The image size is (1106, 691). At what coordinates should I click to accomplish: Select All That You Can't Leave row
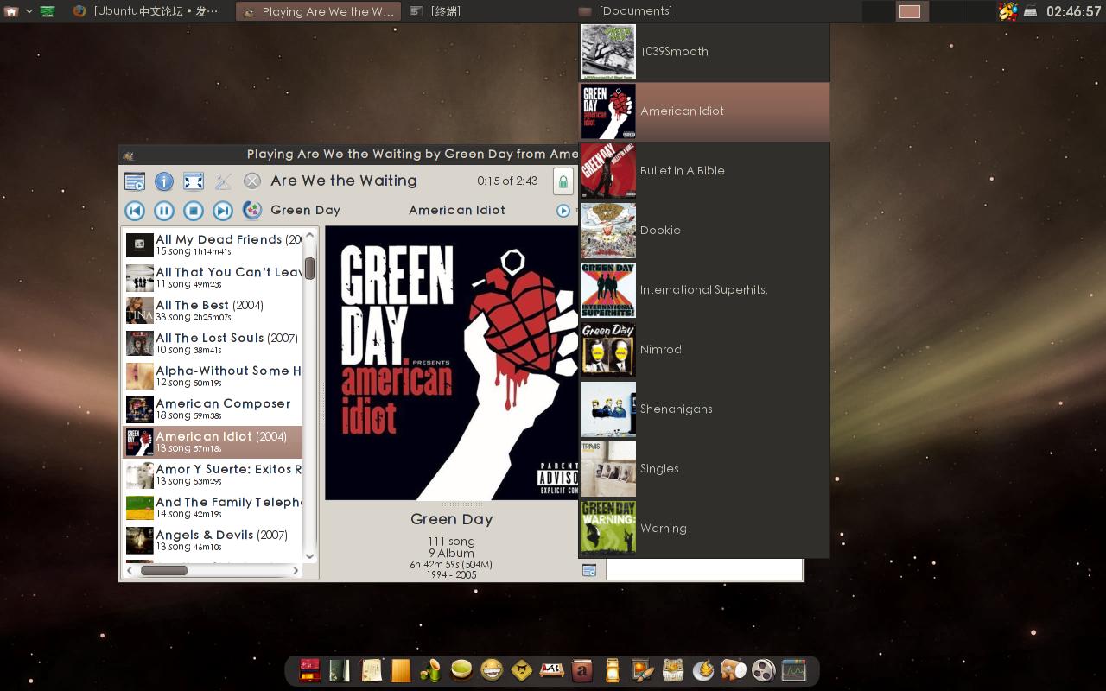[213, 278]
